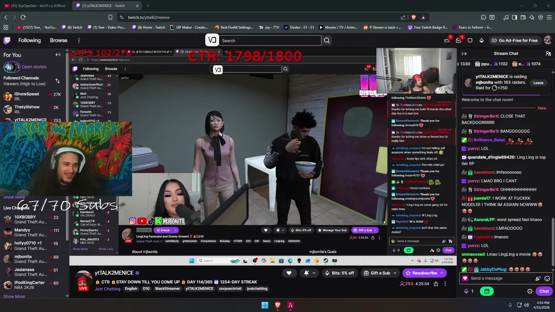Click Brave Shields lion icon in address bar
Viewport: 555px width, 312px height.
(413, 17)
